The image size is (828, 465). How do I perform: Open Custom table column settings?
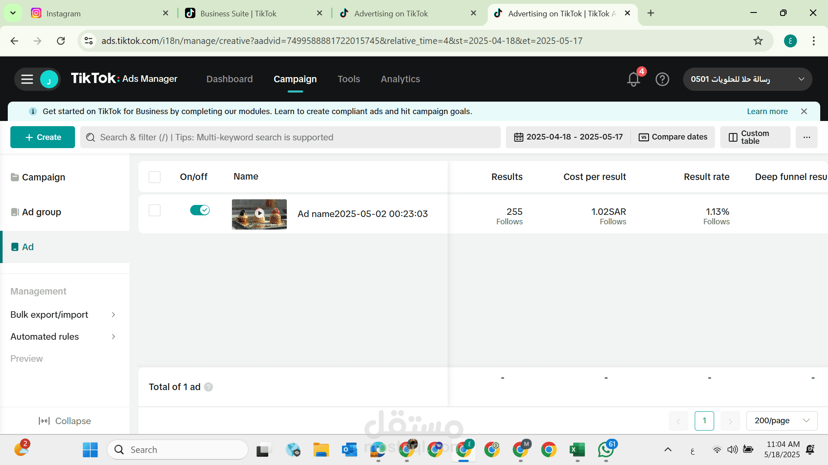[x=755, y=137]
